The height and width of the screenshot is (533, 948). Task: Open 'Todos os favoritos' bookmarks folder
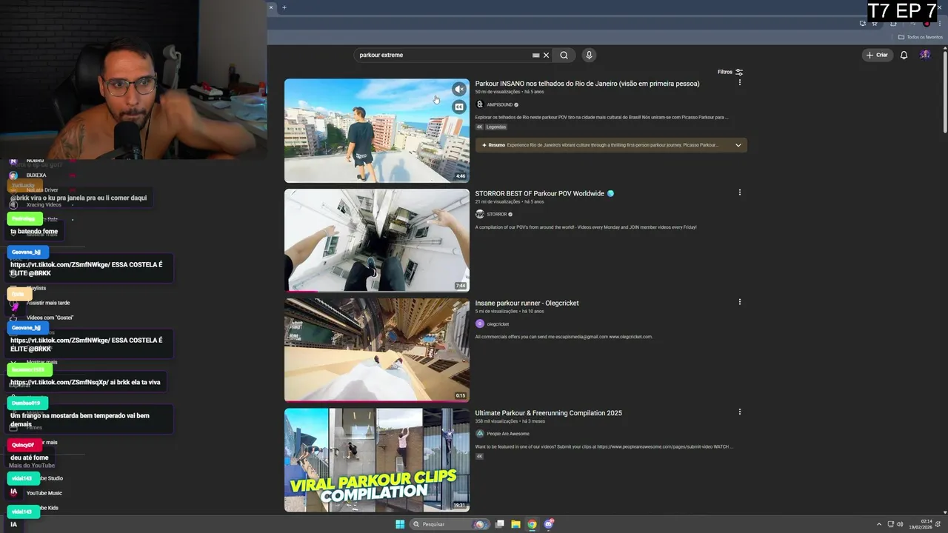pyautogui.click(x=921, y=37)
